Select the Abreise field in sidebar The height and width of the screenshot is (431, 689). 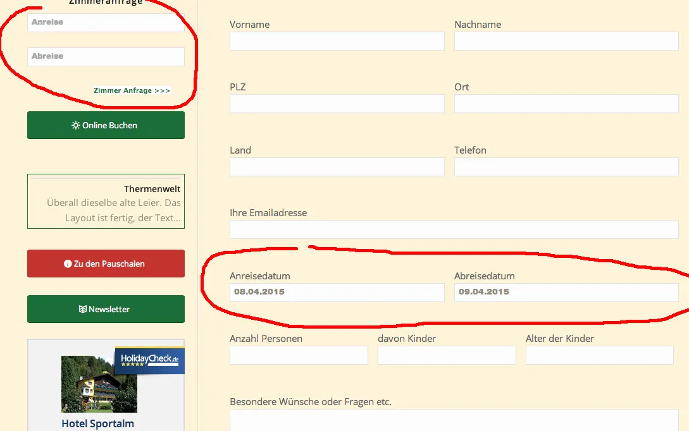106,57
